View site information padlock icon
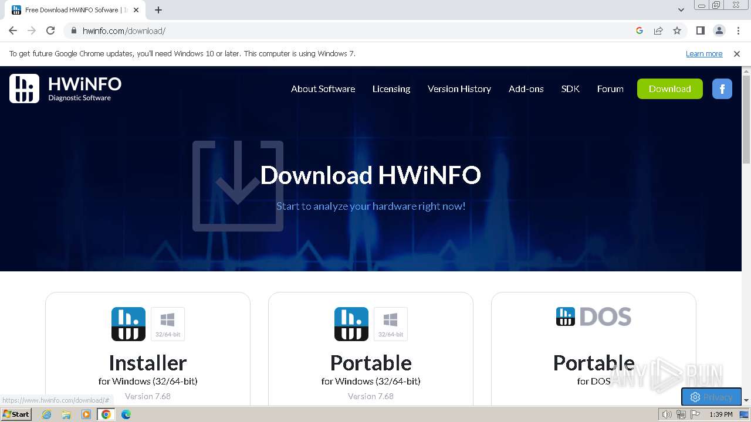Image resolution: width=751 pixels, height=422 pixels. (x=73, y=30)
